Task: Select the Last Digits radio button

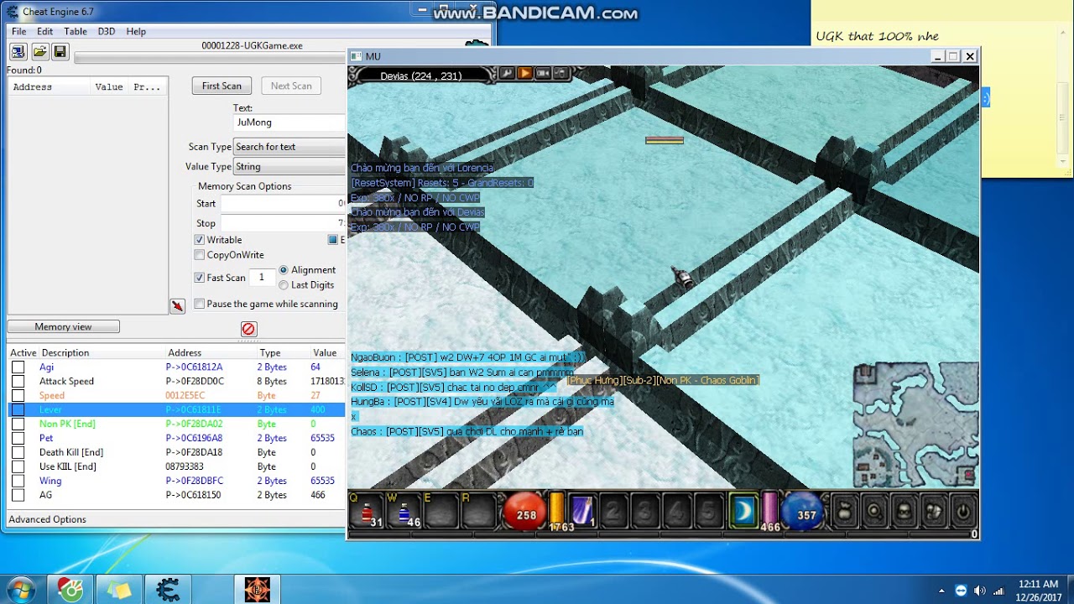Action: (x=284, y=285)
